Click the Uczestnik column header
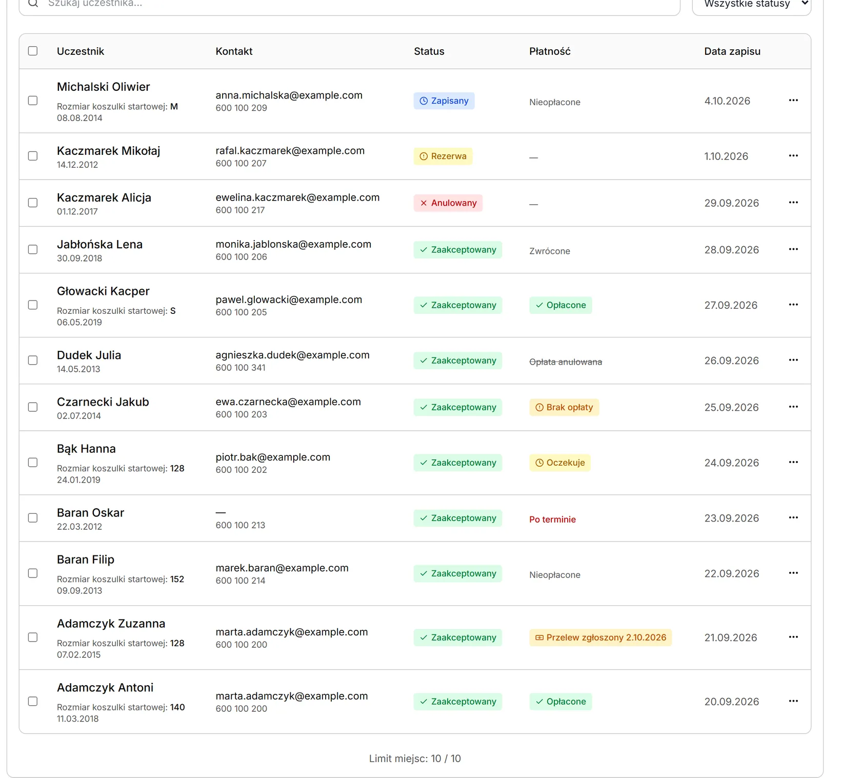 point(81,51)
